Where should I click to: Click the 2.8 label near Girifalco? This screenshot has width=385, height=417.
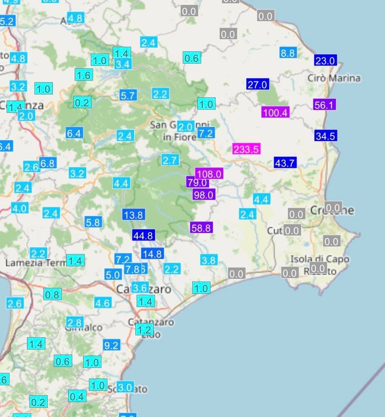coord(75,322)
